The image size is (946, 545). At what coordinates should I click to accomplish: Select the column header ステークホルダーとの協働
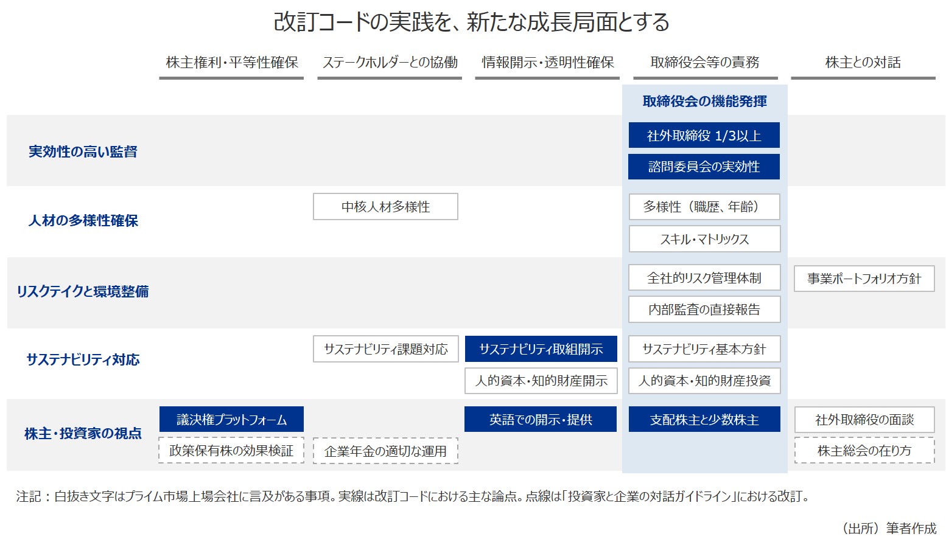pos(390,62)
